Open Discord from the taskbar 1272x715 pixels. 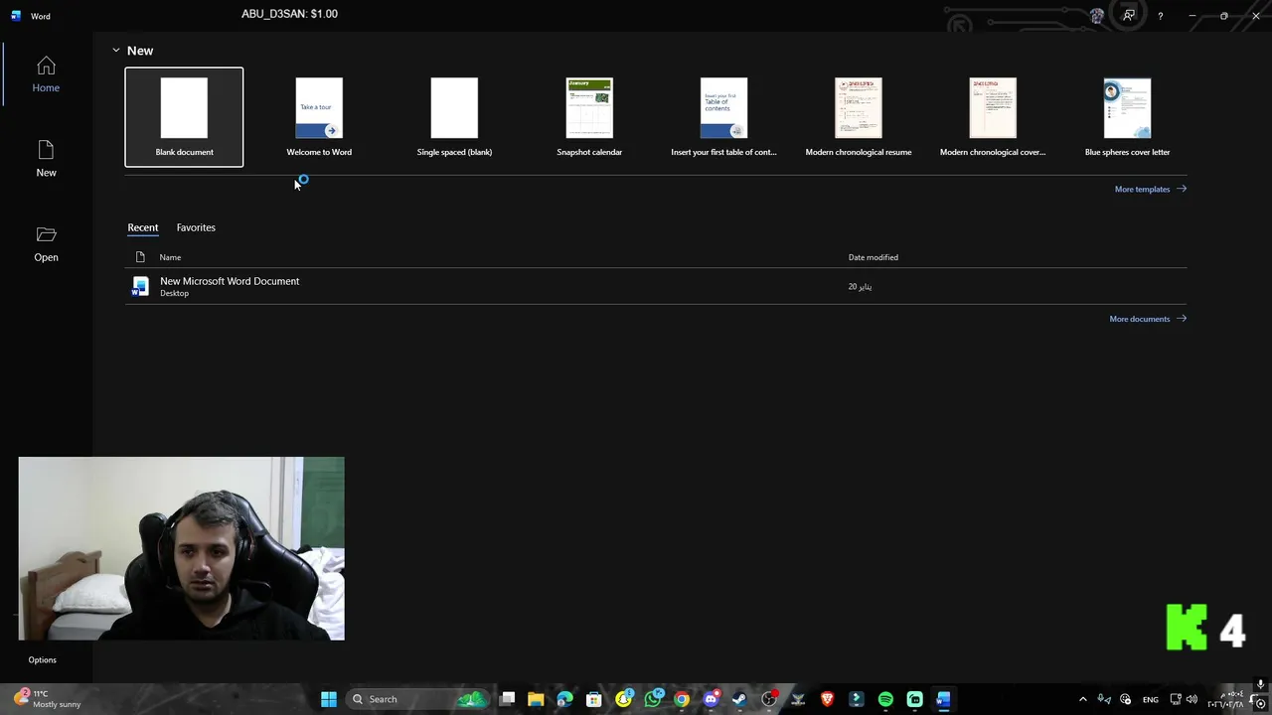[710, 699]
